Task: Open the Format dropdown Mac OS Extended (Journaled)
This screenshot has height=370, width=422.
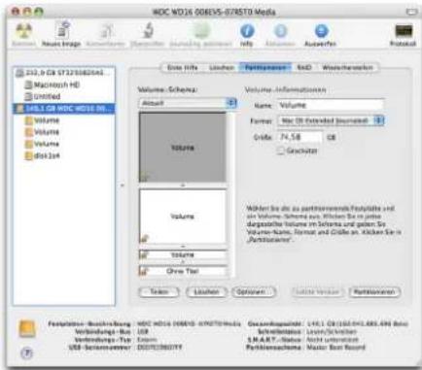Action: tap(331, 120)
